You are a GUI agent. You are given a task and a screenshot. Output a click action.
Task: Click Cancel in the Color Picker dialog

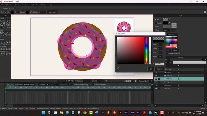click(x=159, y=69)
